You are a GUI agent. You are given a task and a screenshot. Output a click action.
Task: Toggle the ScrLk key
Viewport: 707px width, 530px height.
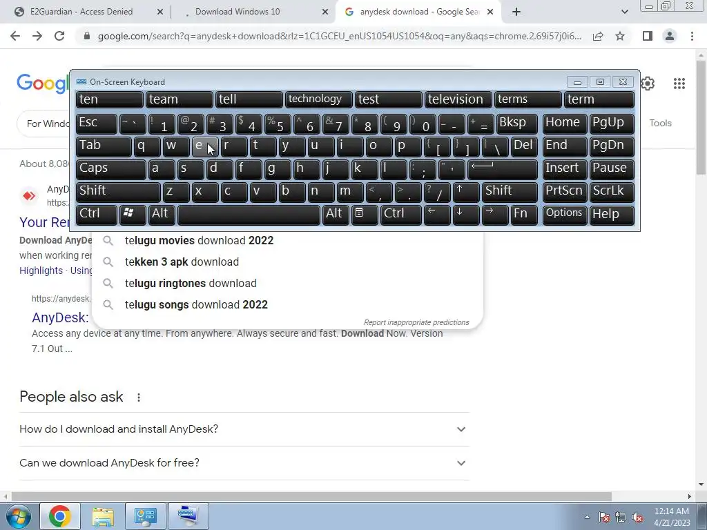(x=612, y=191)
